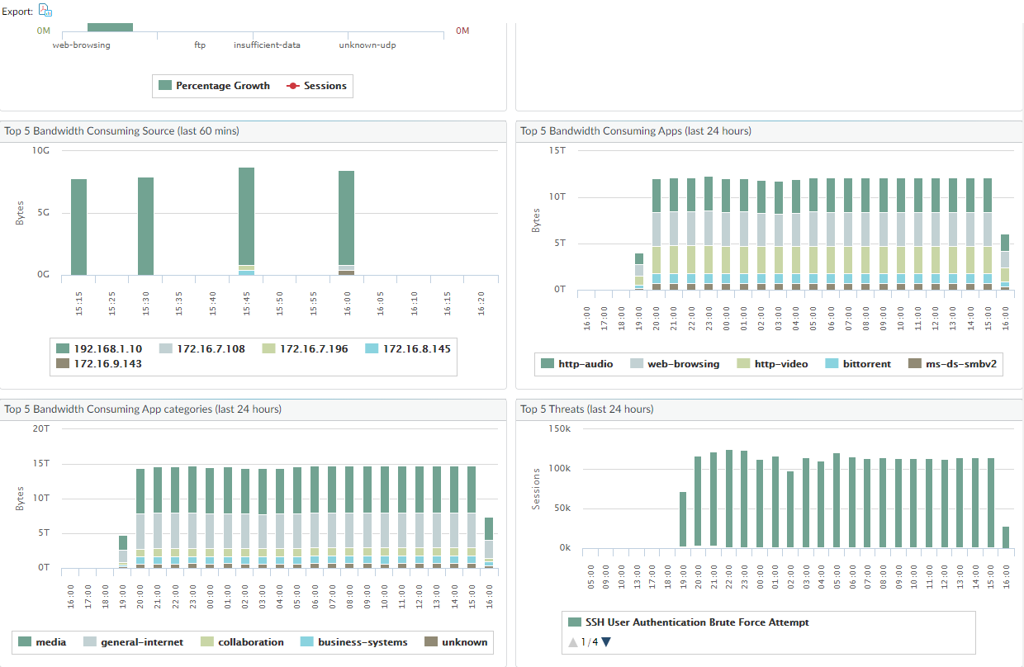Click the up arrow in Threats legend pager
This screenshot has width=1024, height=667.
[574, 641]
